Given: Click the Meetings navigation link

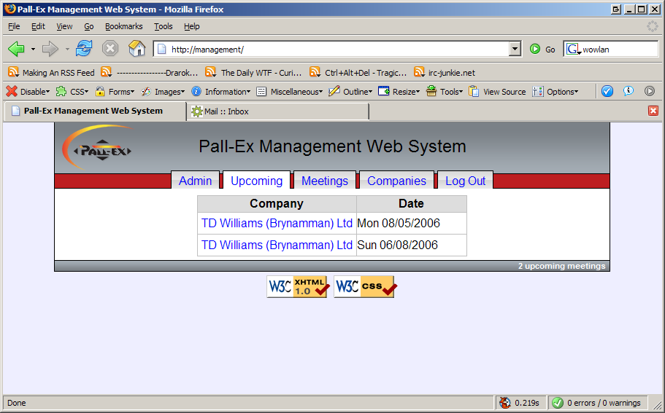Looking at the screenshot, I should pos(325,181).
